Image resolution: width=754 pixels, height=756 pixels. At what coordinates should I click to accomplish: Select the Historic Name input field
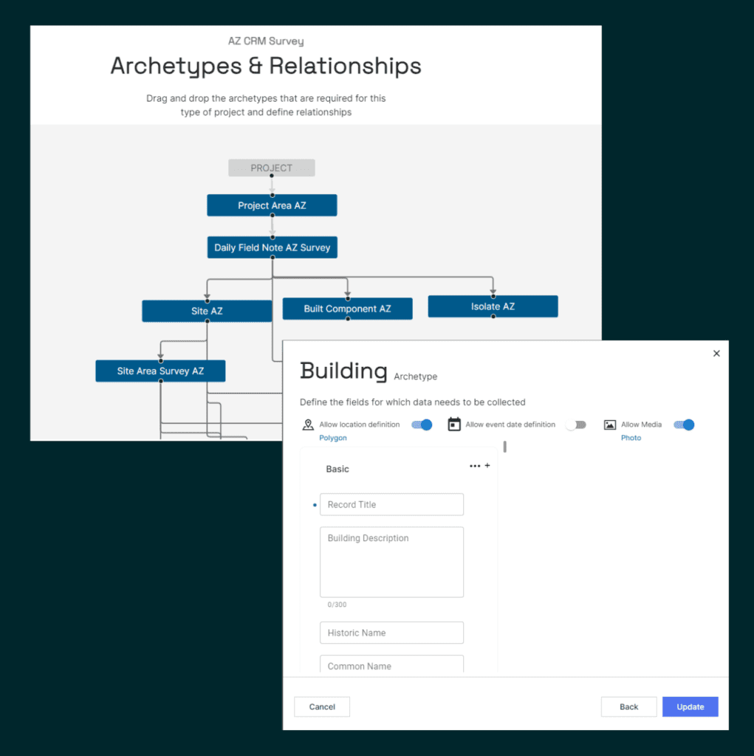391,633
